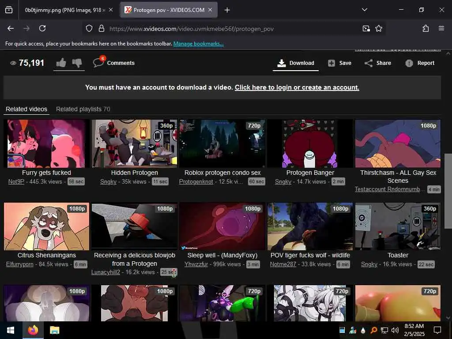Open the notification center icon

click(437, 330)
